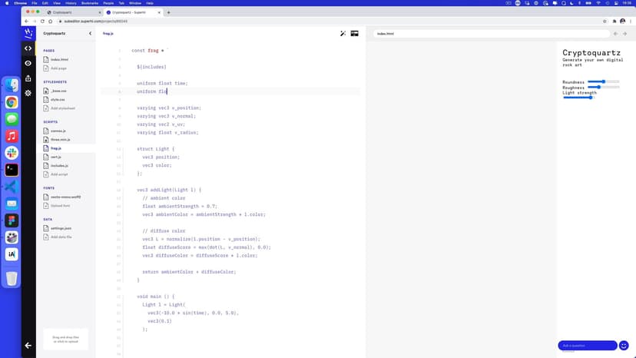Open project settings gear icon

[28, 93]
